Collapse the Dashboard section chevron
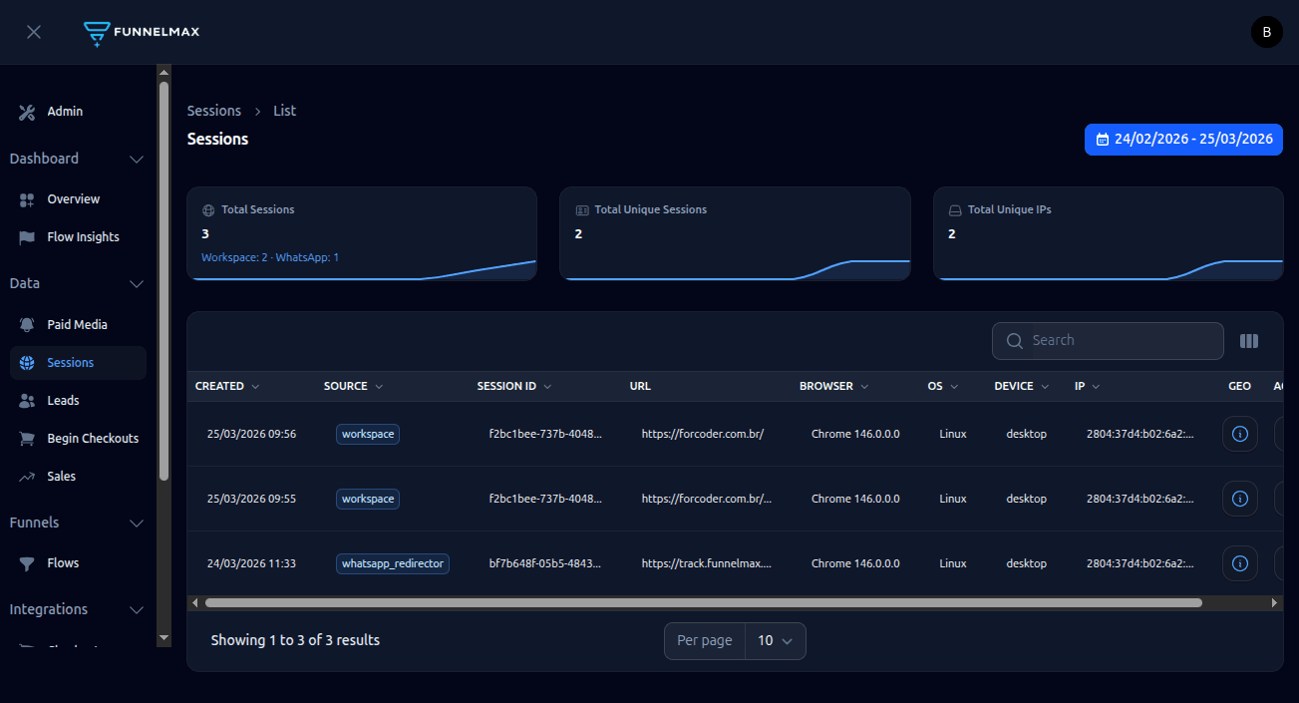Screen dimensions: 1299x703 137,159
